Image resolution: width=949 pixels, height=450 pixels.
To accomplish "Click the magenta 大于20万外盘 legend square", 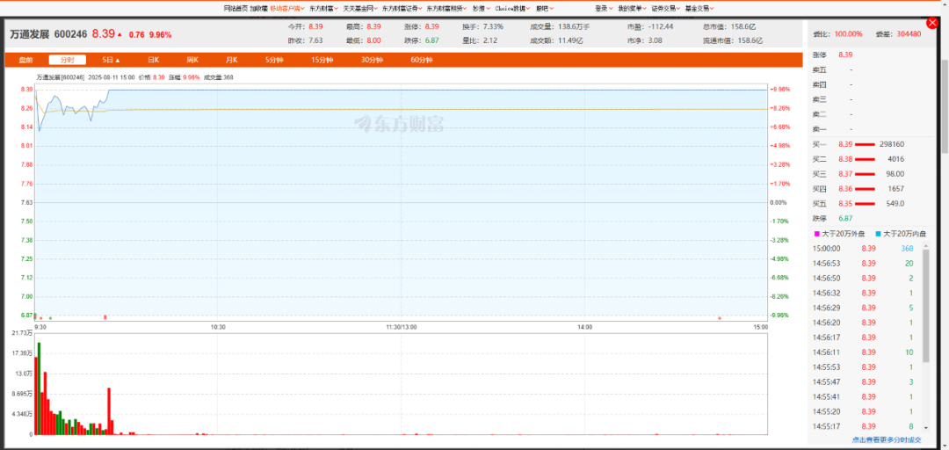I will [817, 233].
